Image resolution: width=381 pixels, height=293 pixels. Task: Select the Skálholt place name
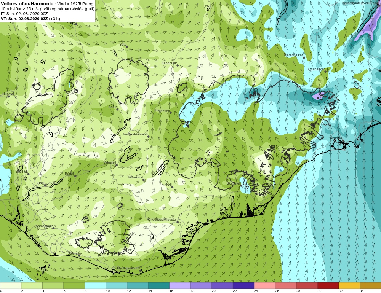coord(22,171)
